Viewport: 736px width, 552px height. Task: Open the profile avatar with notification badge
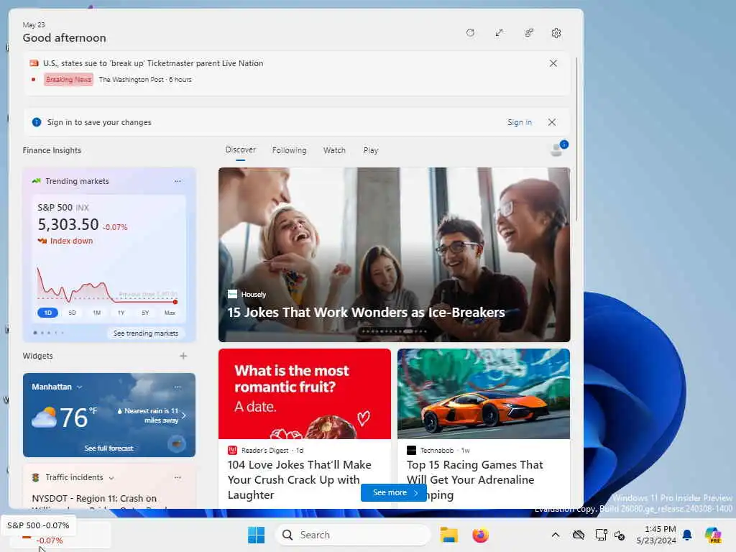(558, 149)
